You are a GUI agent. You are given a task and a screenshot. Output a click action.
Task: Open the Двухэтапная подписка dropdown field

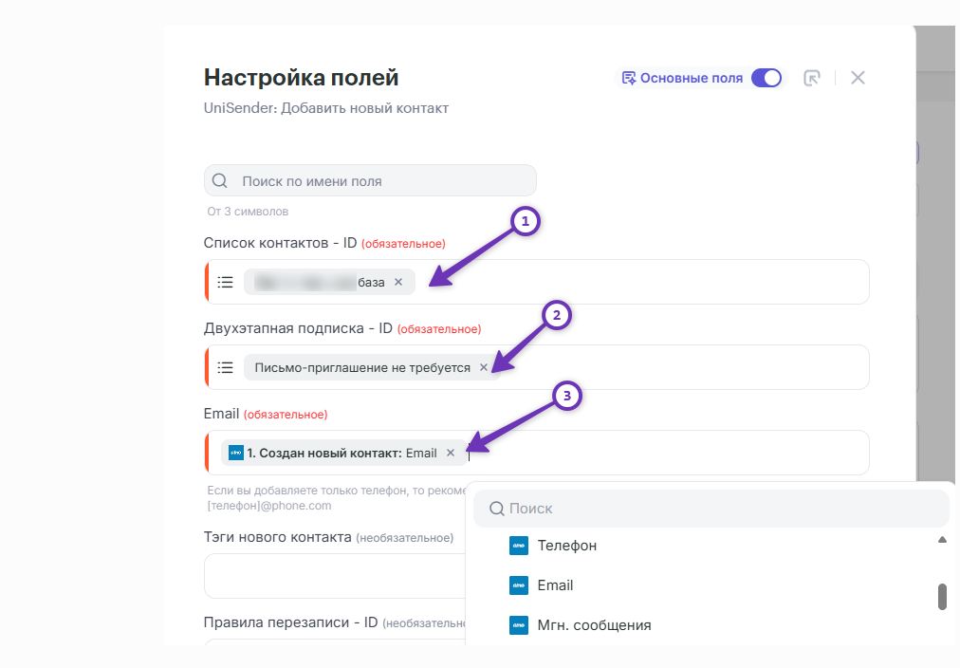tap(537, 367)
